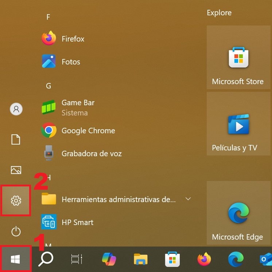Open the Películas y TV tile
The height and width of the screenshot is (272, 272).
tap(238, 124)
